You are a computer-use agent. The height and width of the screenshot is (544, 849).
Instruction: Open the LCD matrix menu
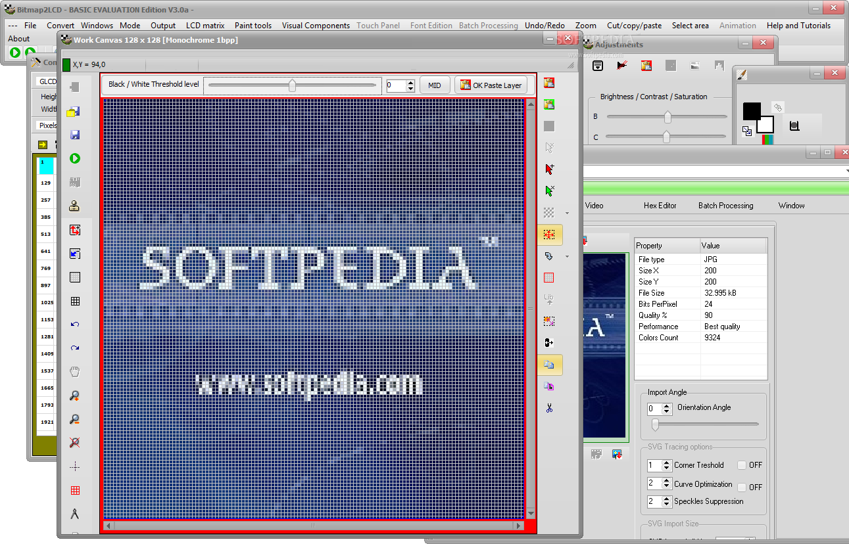coord(205,26)
